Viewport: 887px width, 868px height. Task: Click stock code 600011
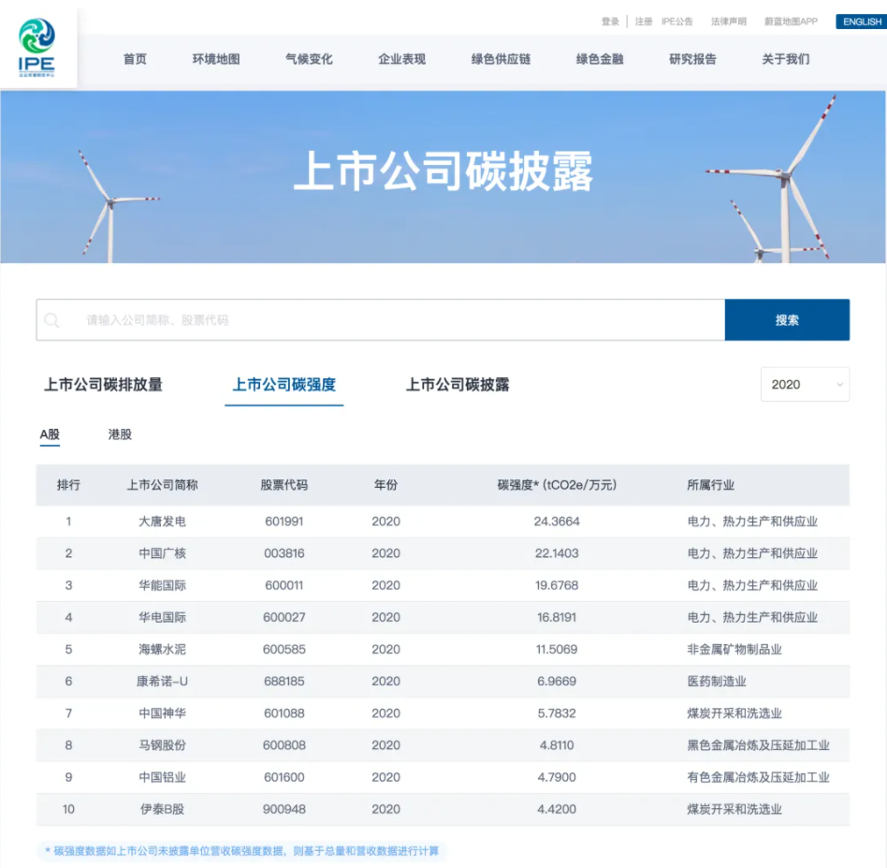click(x=284, y=585)
